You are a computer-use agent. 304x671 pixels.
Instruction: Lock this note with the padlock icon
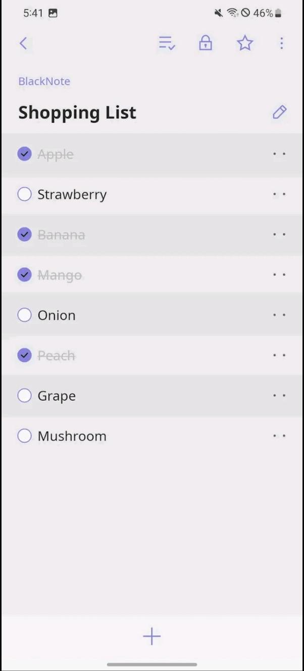206,43
